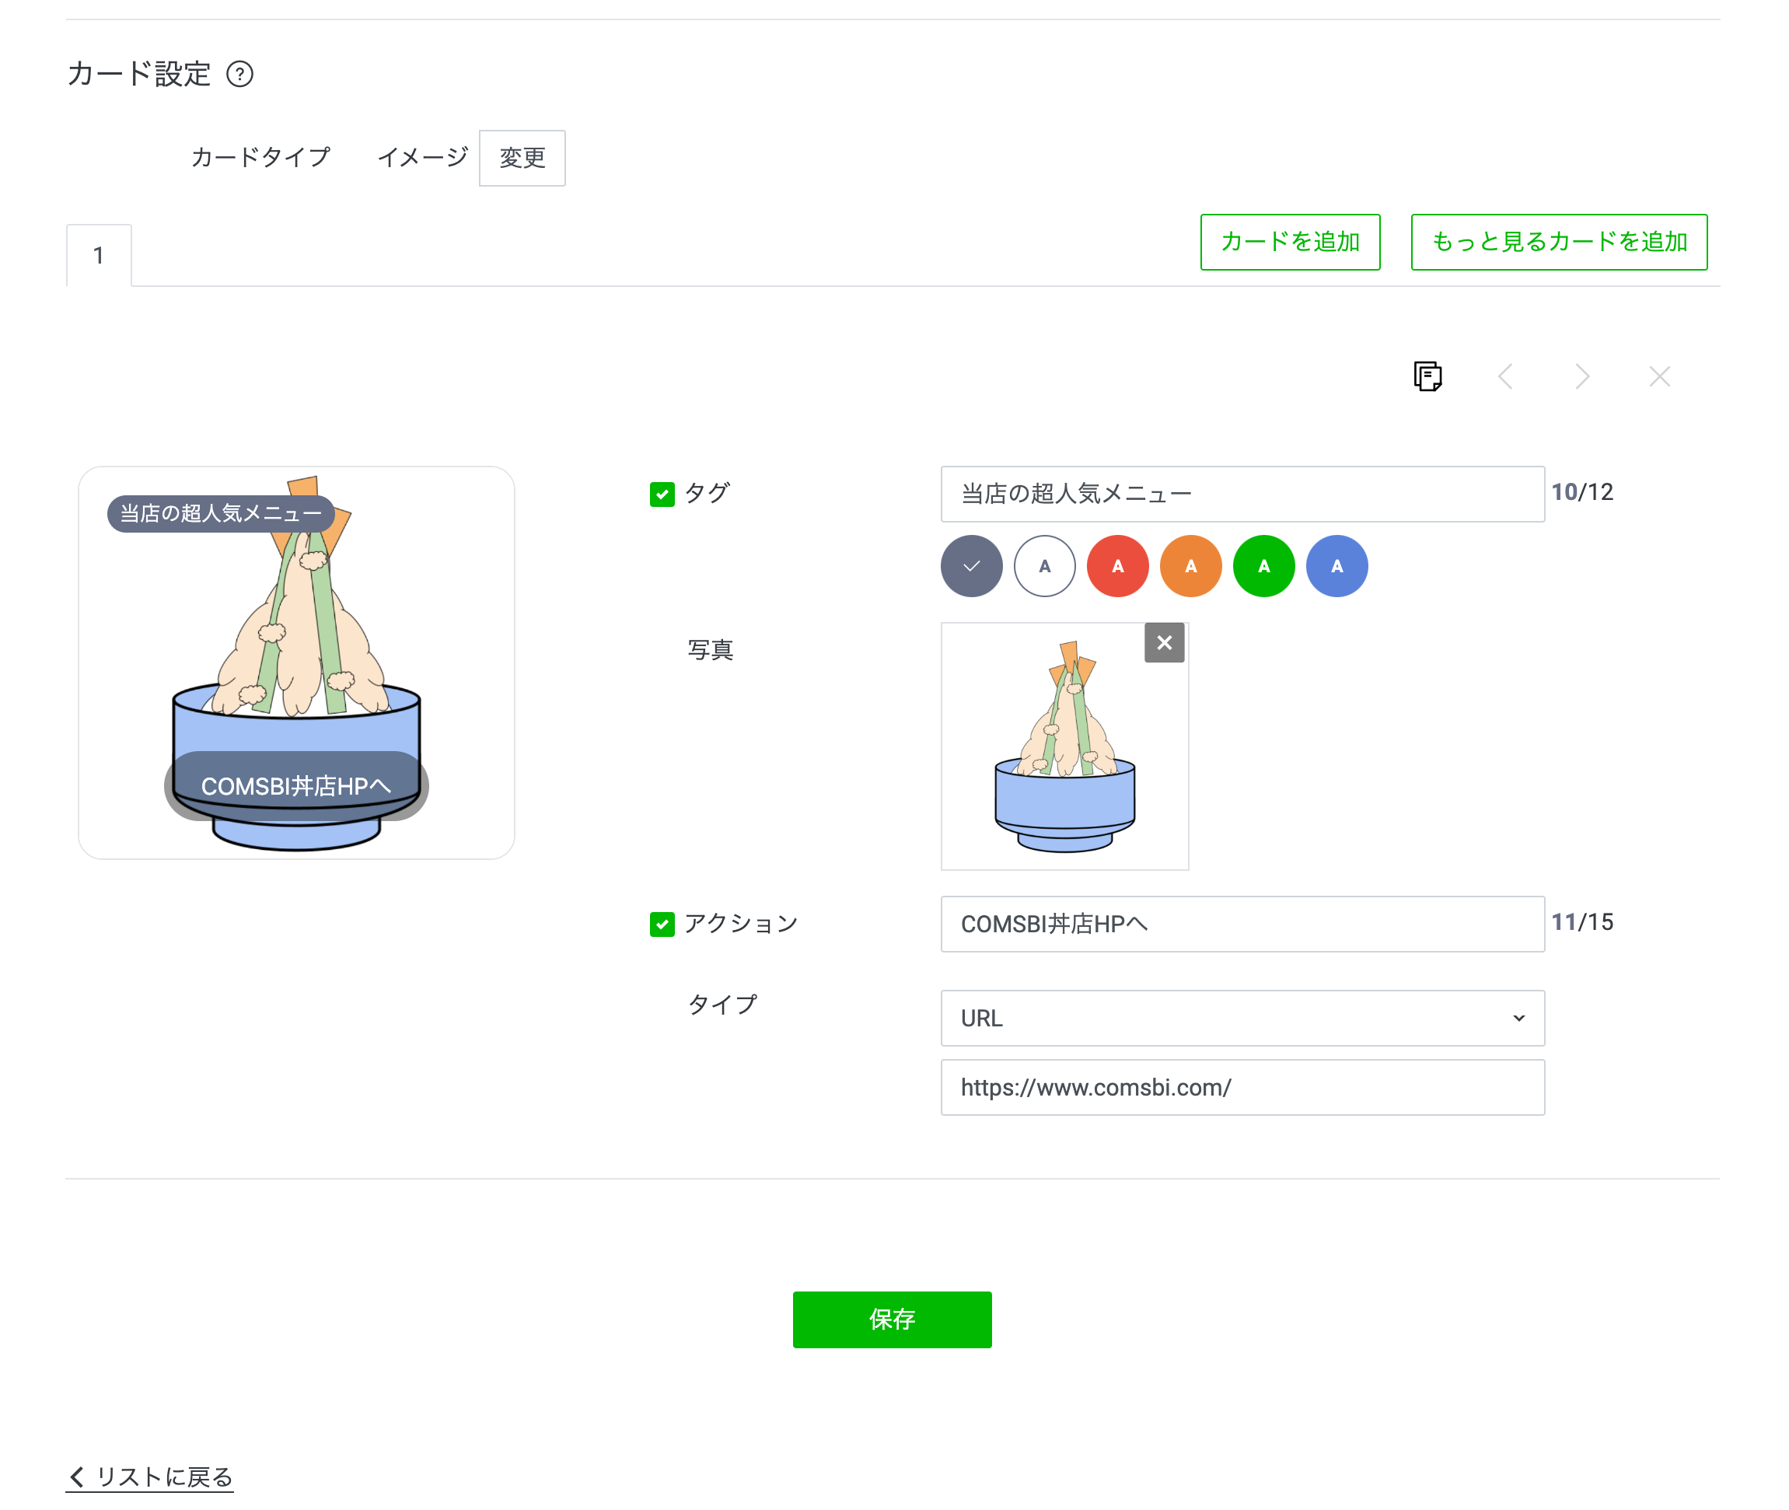Delete the card with X icon
The height and width of the screenshot is (1510, 1789).
pos(1659,376)
